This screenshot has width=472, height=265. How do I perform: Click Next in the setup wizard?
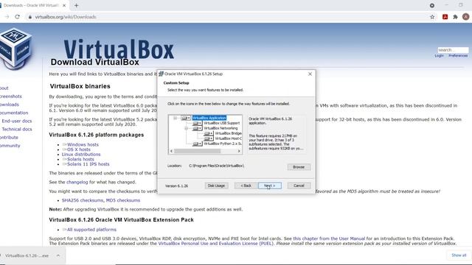[270, 185]
